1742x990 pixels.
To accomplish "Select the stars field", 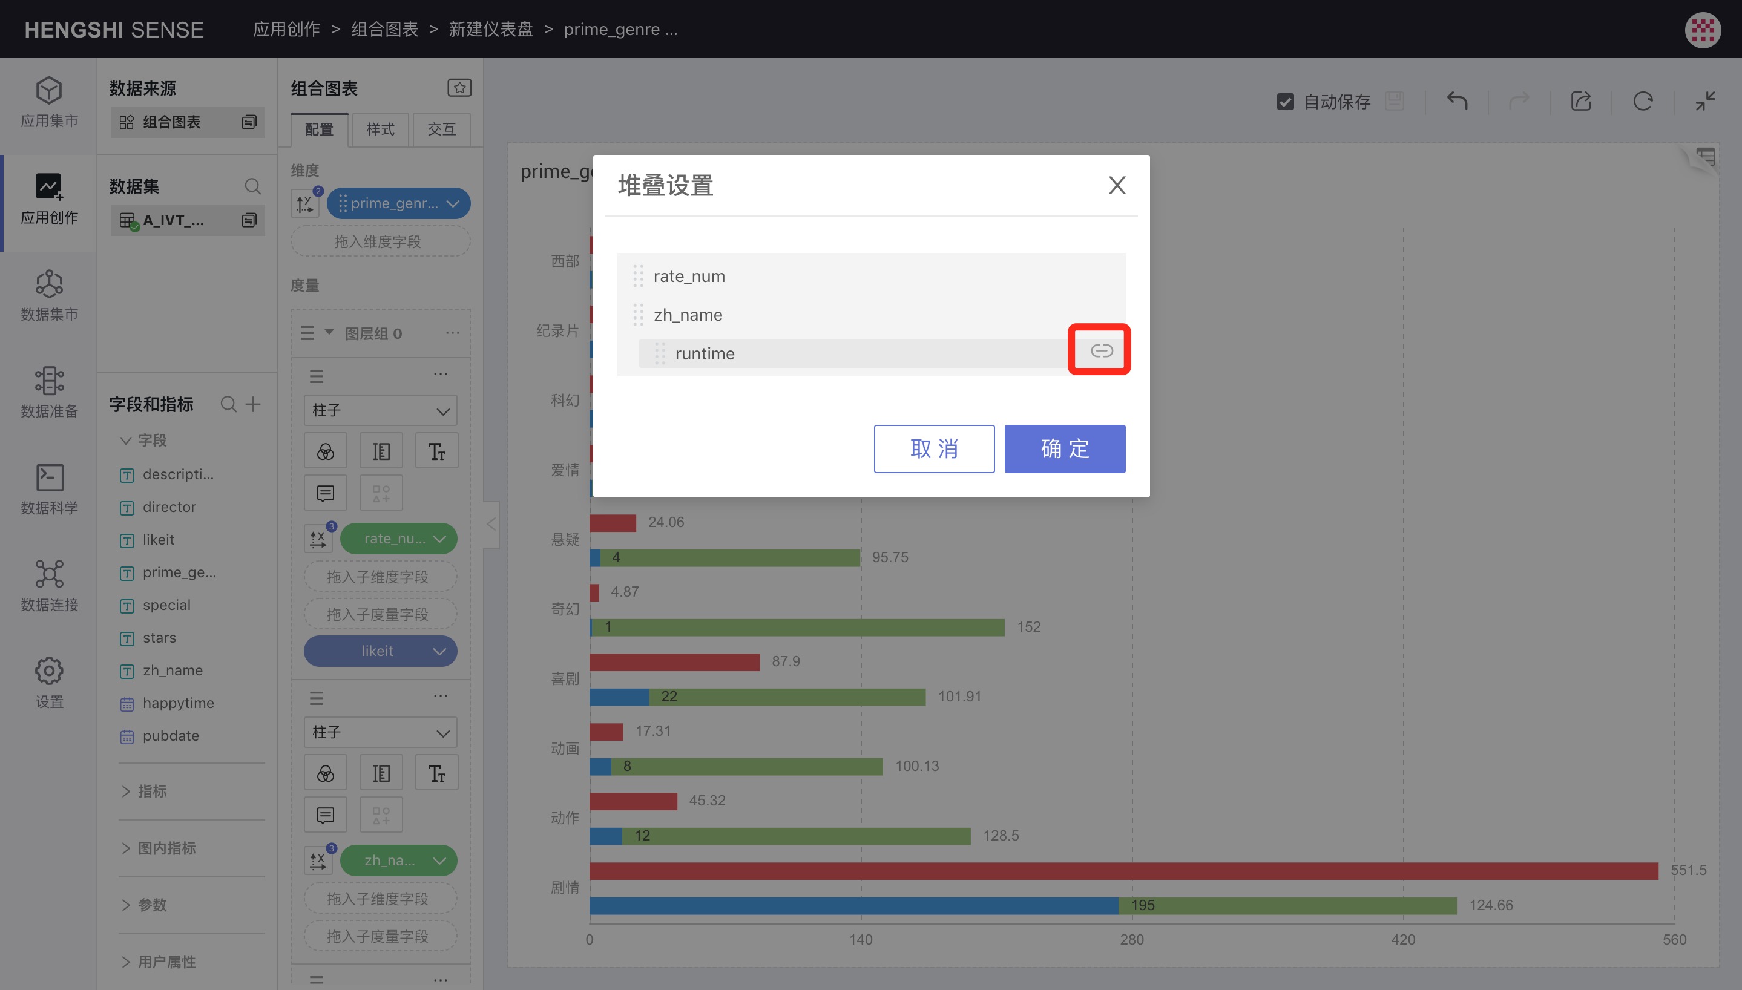I will click(159, 638).
